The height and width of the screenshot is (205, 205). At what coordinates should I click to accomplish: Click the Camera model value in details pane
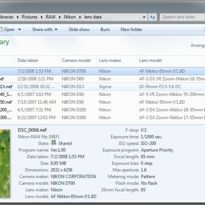(63, 183)
